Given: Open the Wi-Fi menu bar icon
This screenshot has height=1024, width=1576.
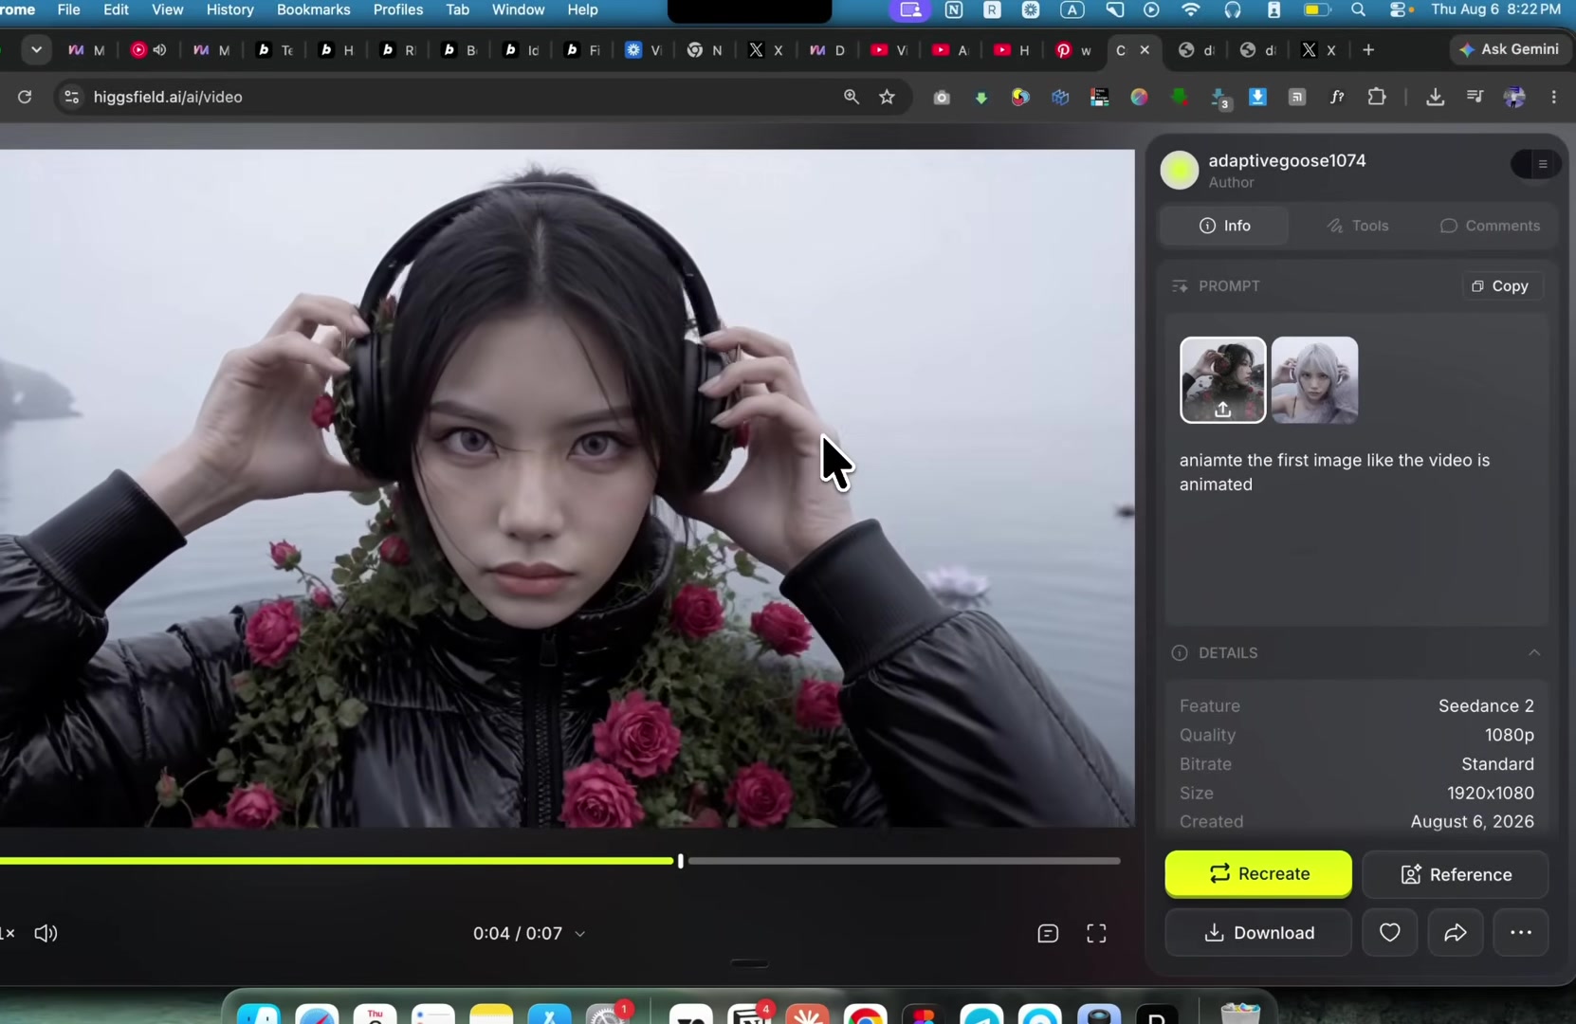Looking at the screenshot, I should pyautogui.click(x=1191, y=9).
